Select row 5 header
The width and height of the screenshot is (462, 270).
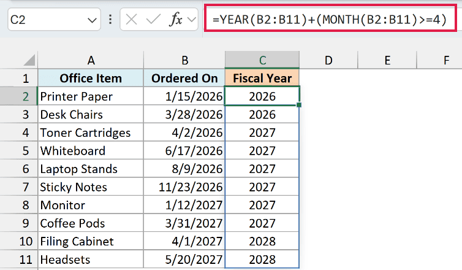coord(19,151)
